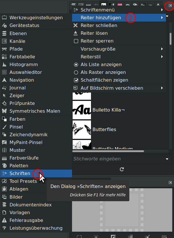174x238 pixels.
Task: Choose Vorlagen from the list
Action: 36,212
